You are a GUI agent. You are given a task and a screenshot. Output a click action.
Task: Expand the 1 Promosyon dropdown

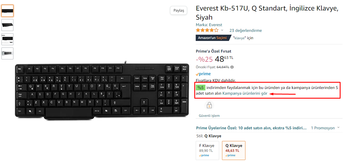pos(325,128)
